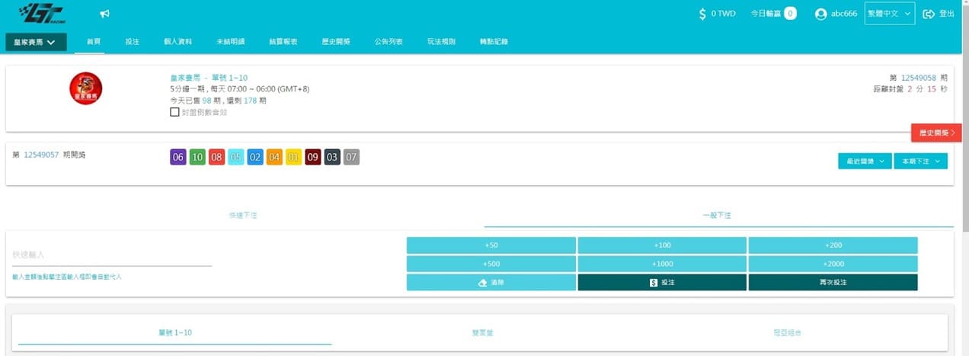Select the 雙面盤 tab
Viewport: 969px width, 356px height.
pyautogui.click(x=483, y=333)
